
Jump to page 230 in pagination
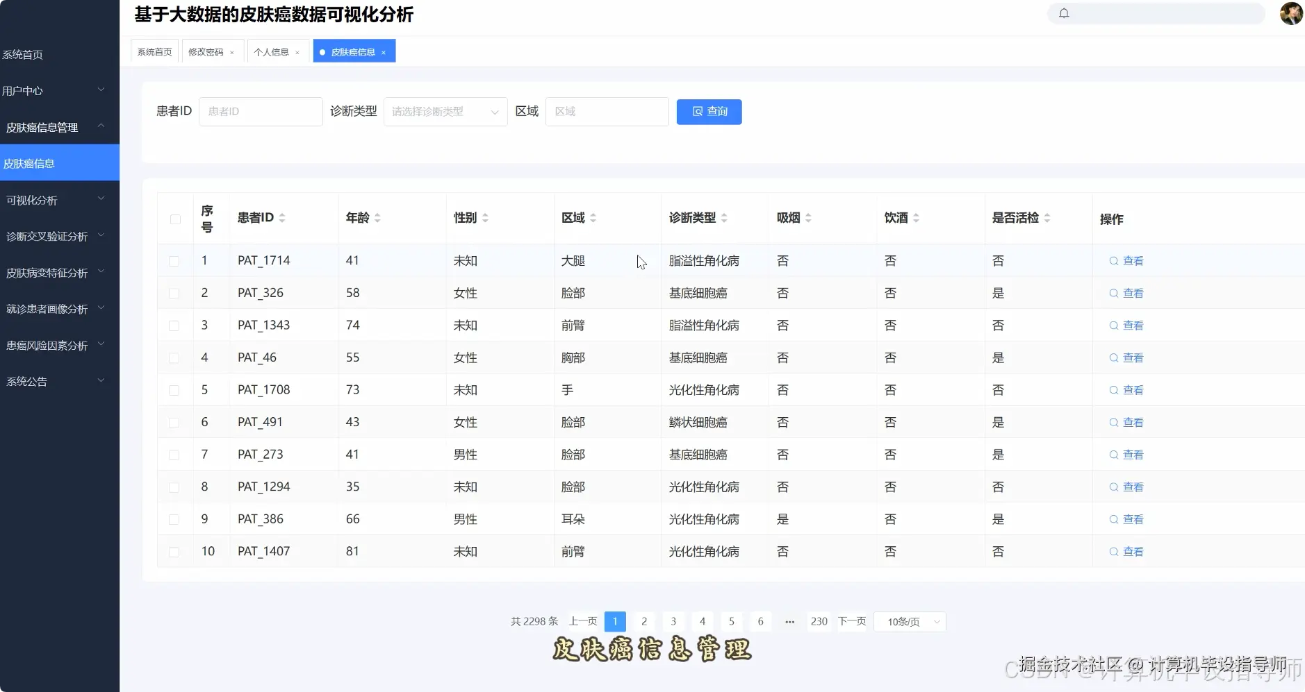coord(819,621)
